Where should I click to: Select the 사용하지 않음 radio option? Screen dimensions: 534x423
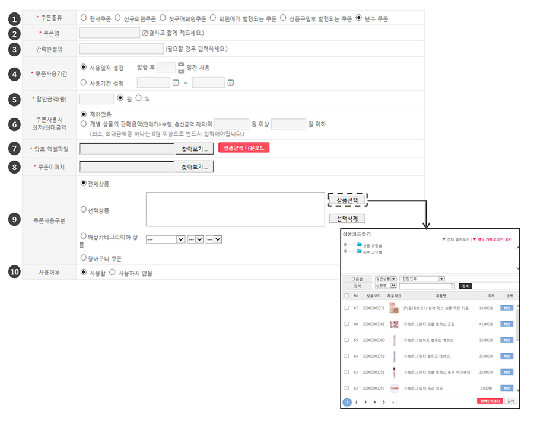[x=113, y=273]
